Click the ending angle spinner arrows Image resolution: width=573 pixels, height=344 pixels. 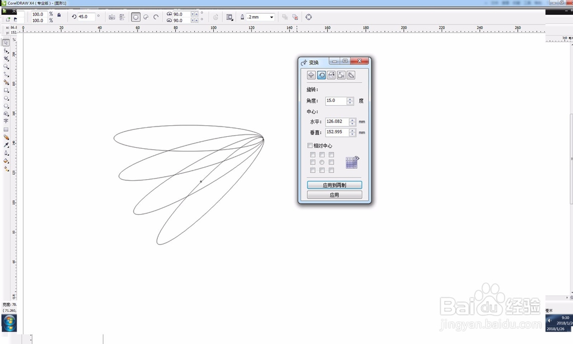[x=195, y=20]
